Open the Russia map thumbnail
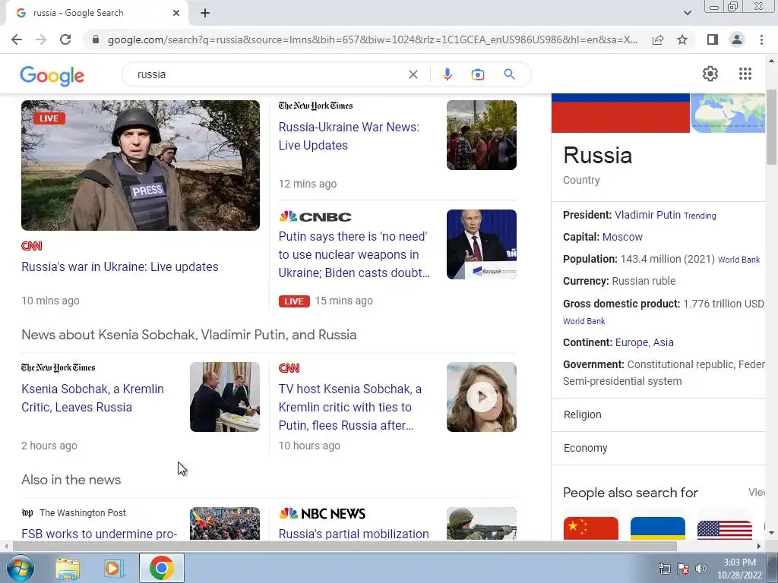The image size is (778, 583). [728, 113]
